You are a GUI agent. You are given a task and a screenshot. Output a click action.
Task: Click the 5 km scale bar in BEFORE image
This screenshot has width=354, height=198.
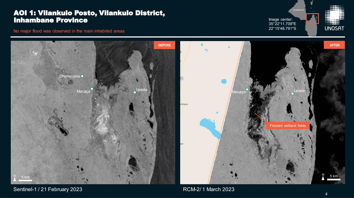(x=25, y=180)
